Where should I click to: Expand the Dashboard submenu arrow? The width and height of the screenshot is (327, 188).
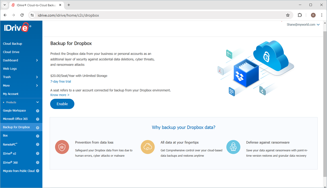pos(37,61)
